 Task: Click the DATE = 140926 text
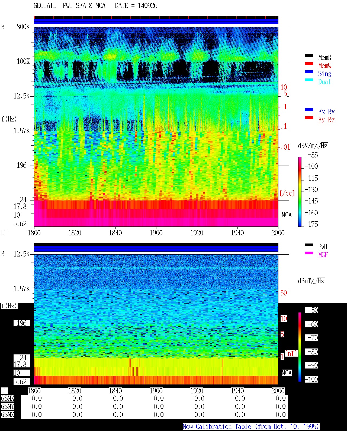[136, 6]
